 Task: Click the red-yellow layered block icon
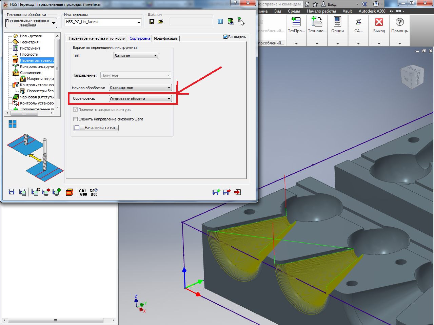tap(70, 192)
